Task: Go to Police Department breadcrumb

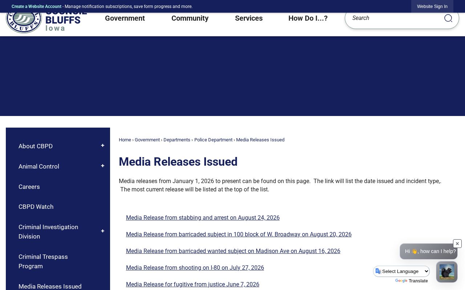Action: coord(213,140)
